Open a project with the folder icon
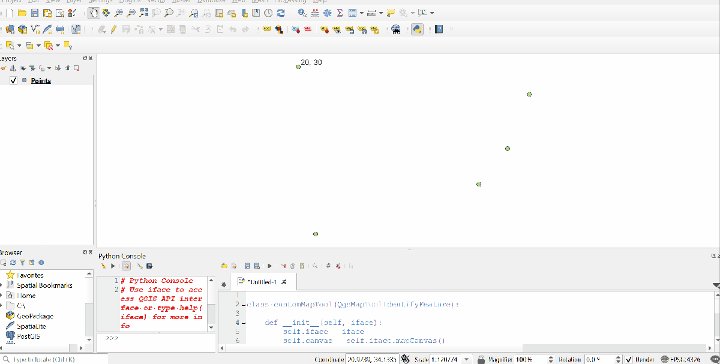 (x=22, y=13)
